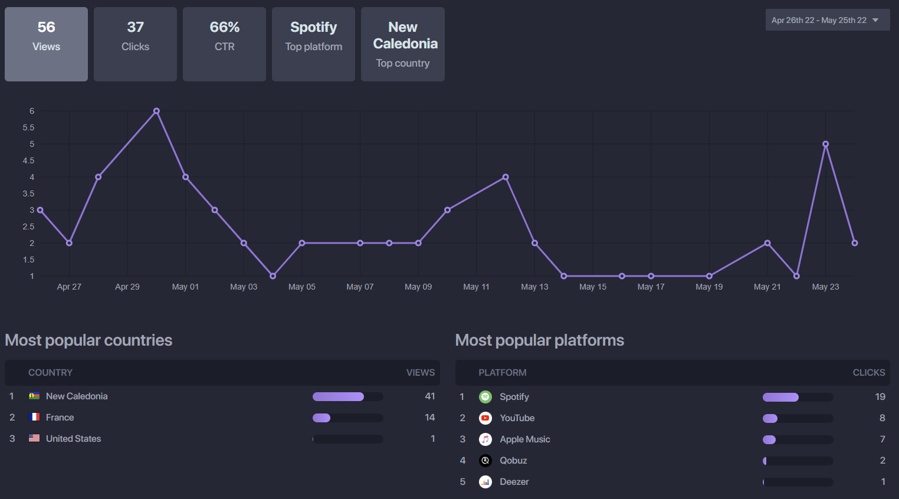Click the Spotify clicks progress bar
The width and height of the screenshot is (899, 499).
click(798, 398)
